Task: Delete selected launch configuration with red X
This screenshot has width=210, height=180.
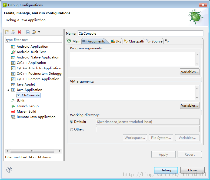Action: [19, 32]
